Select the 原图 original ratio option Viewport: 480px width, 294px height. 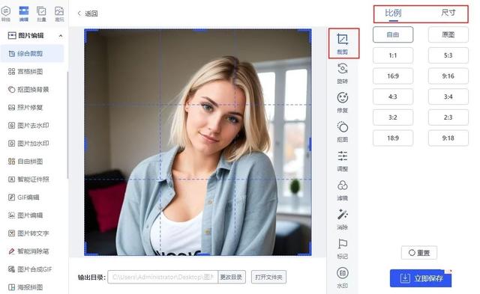[x=448, y=34]
